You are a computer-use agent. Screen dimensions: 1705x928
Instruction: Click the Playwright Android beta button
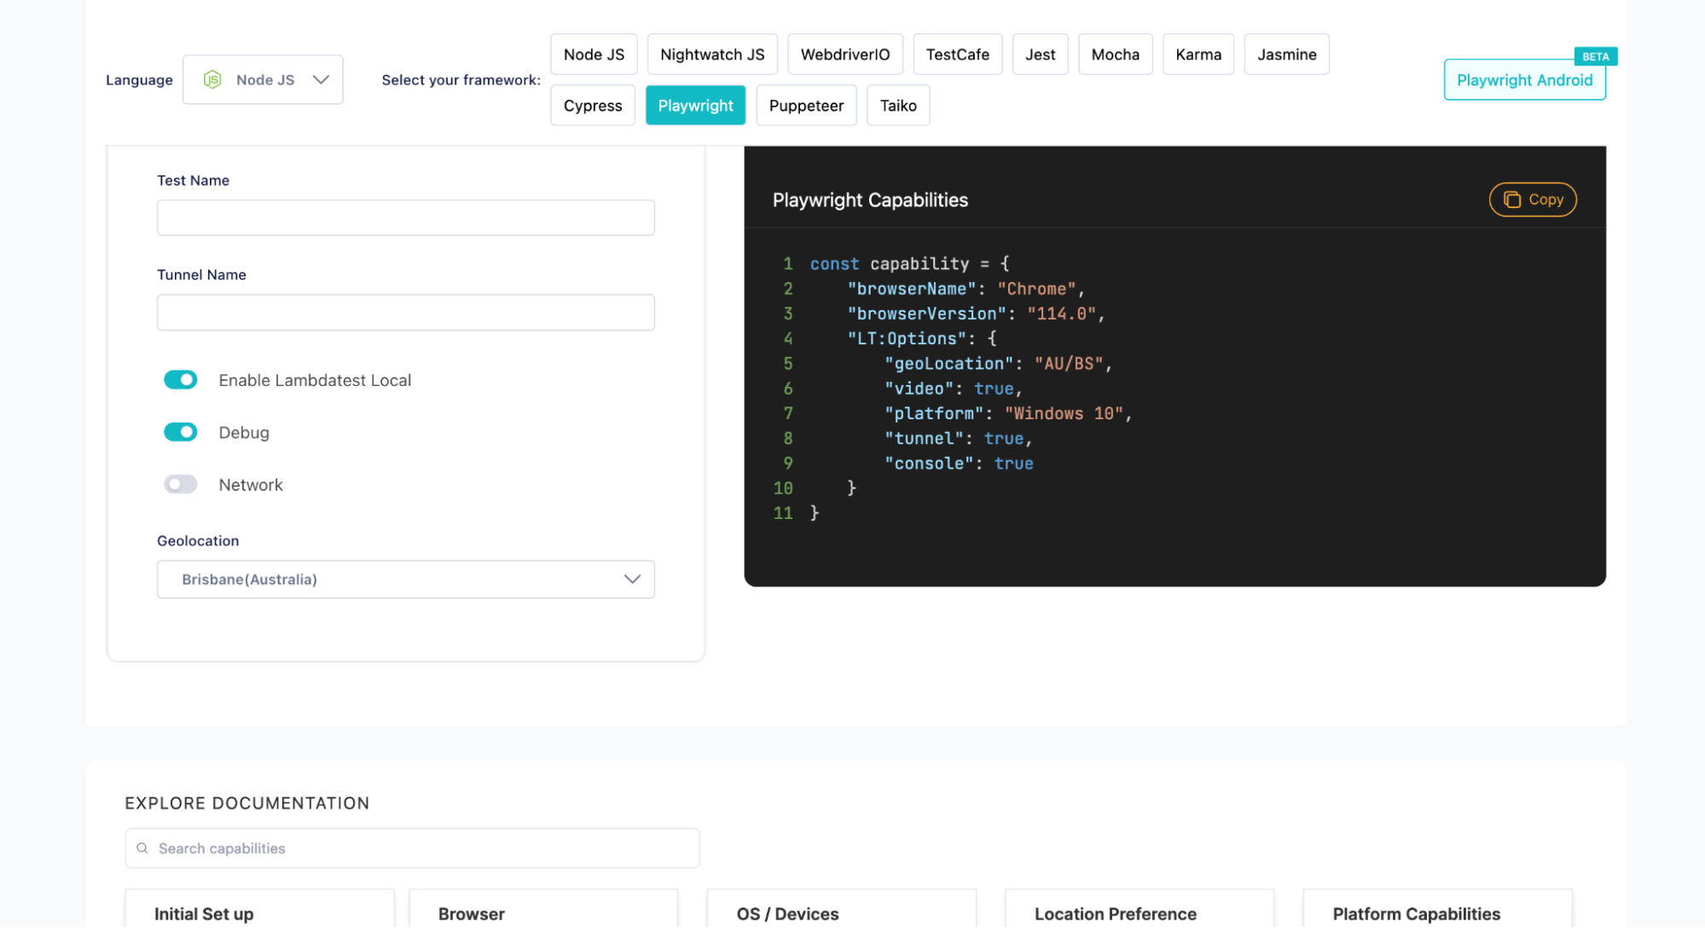click(1524, 79)
